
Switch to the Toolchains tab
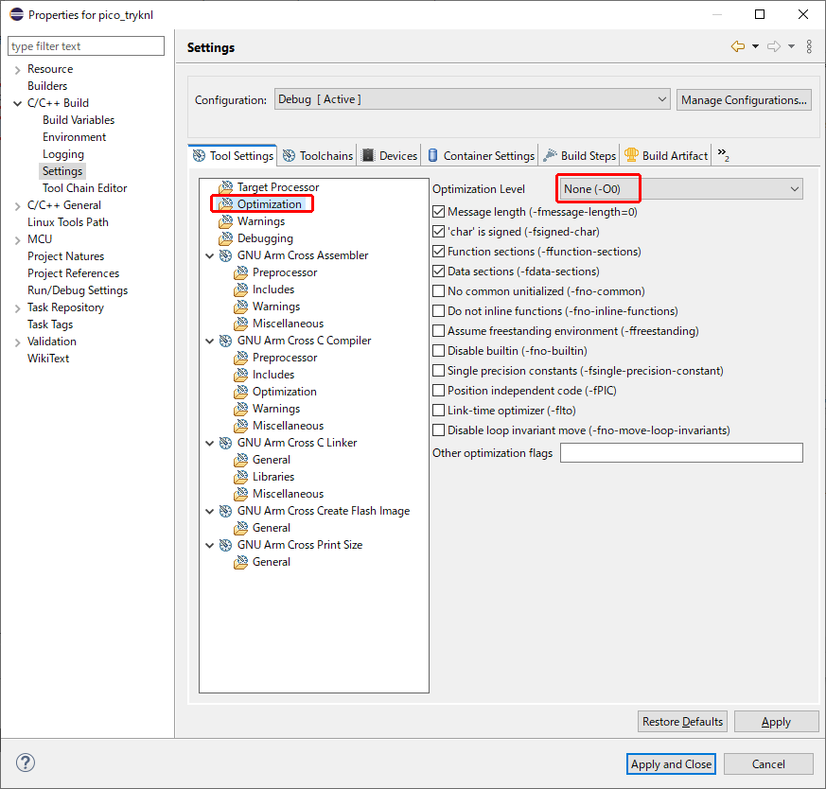coord(318,156)
